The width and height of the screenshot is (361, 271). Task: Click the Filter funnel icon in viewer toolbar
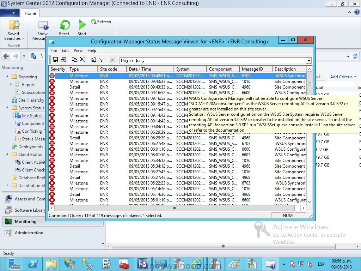(x=102, y=60)
